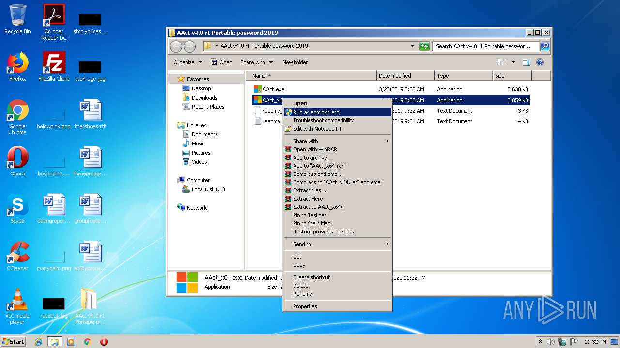This screenshot has height=348, width=620.
Task: Click the search input field
Action: [485, 46]
